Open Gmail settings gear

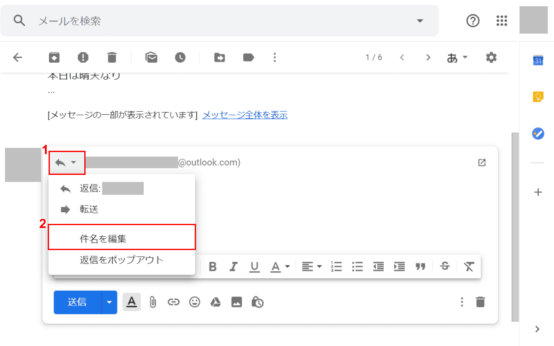491,57
